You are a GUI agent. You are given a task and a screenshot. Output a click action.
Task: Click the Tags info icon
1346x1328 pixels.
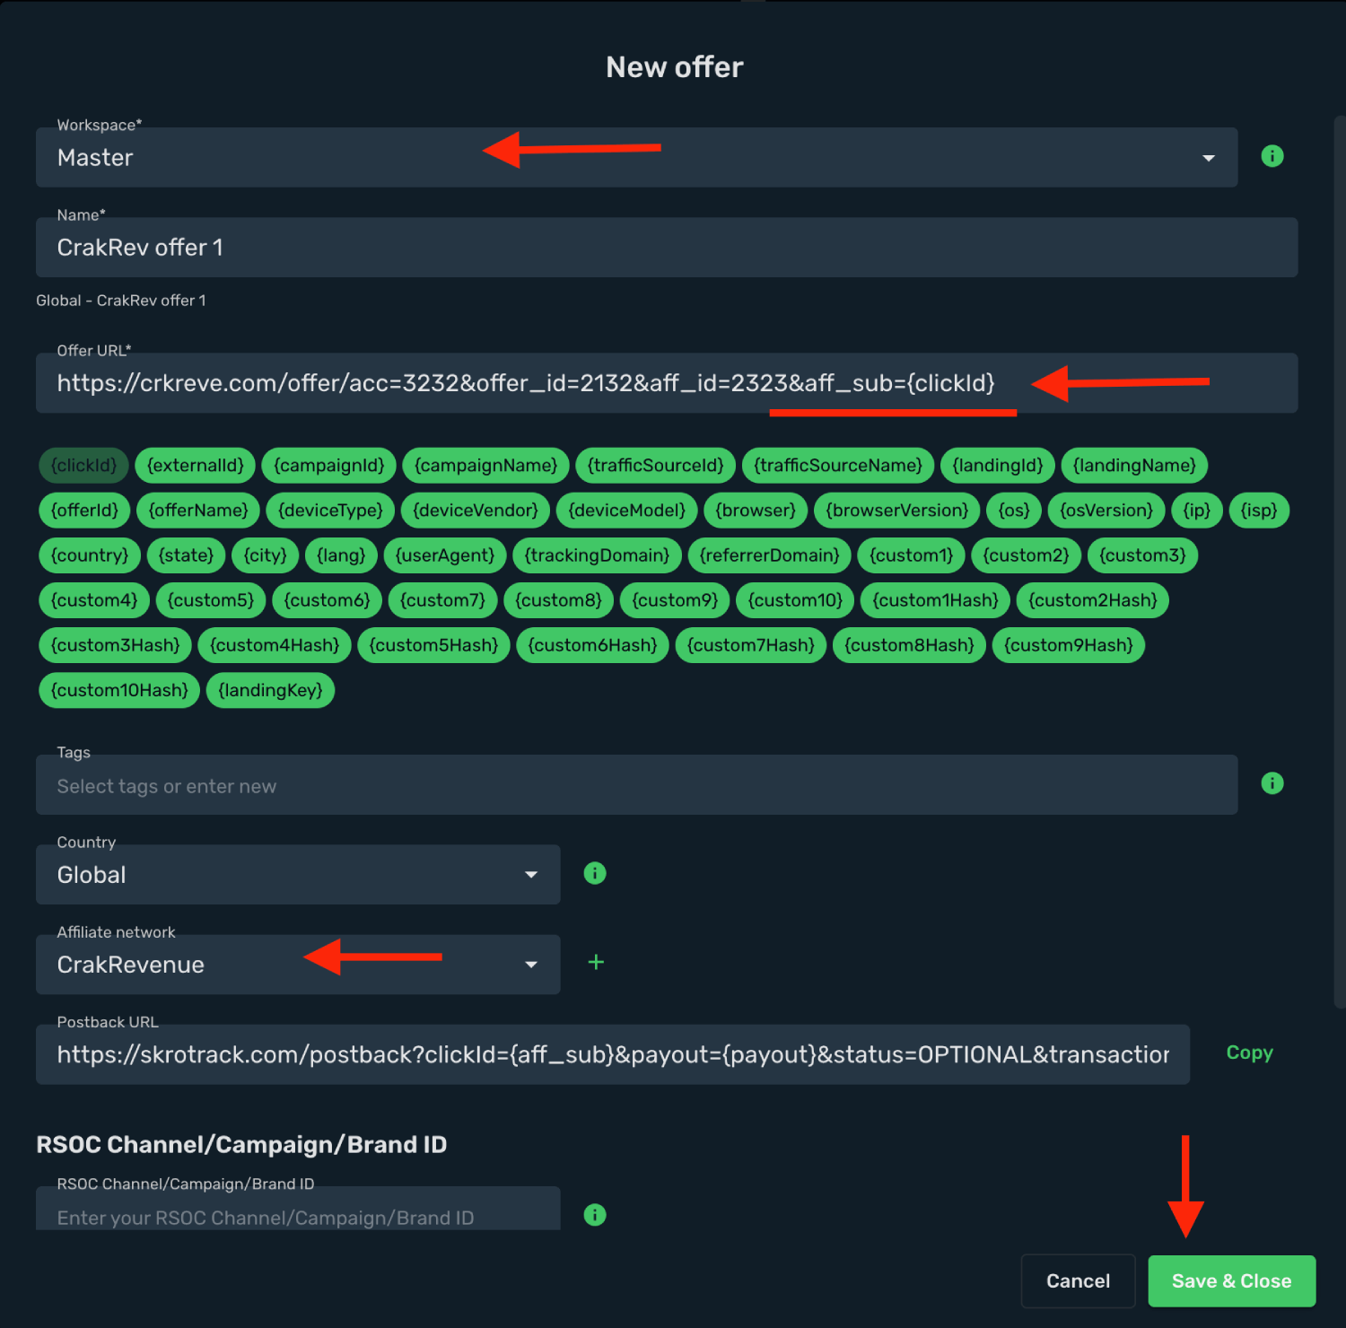click(1272, 783)
